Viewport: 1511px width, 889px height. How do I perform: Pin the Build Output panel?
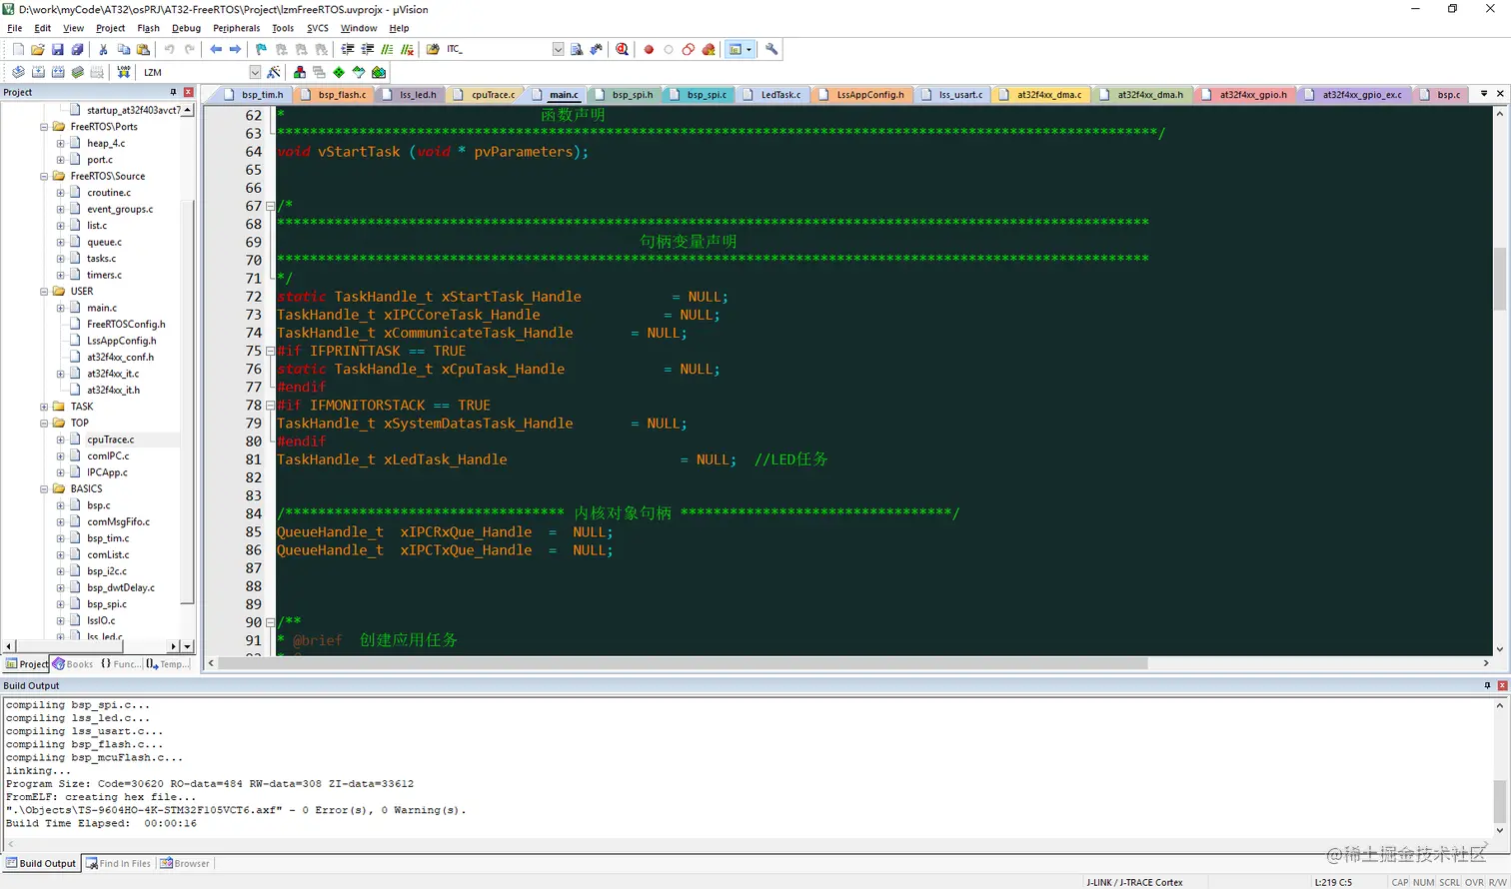pyautogui.click(x=1487, y=685)
